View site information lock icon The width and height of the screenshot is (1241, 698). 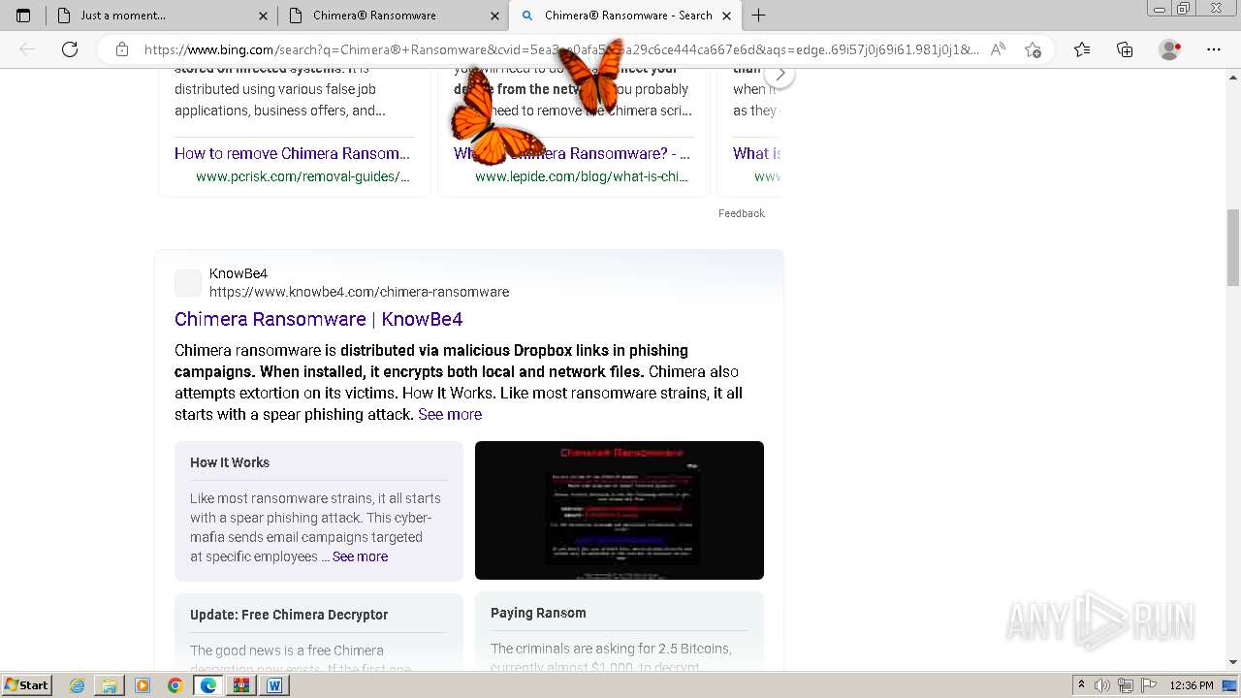(x=122, y=49)
